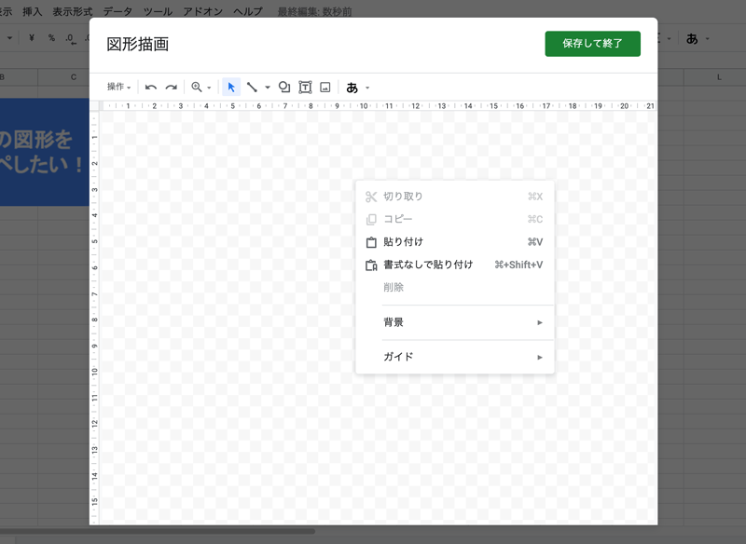This screenshot has height=544, width=746.
Task: Click the あ input tools icon in Sheets toolbar
Action: point(692,38)
